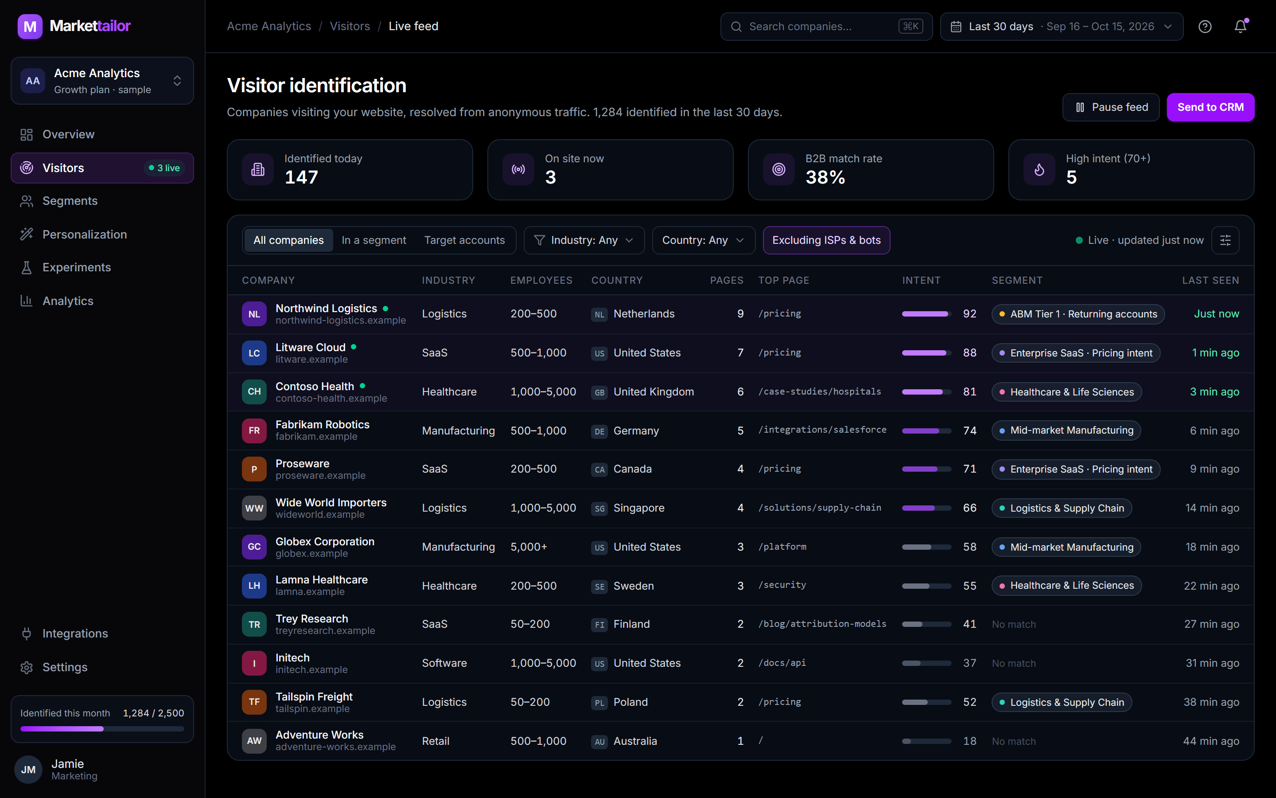Open Integrations in the sidebar
Viewport: 1276px width, 798px height.
click(102, 634)
